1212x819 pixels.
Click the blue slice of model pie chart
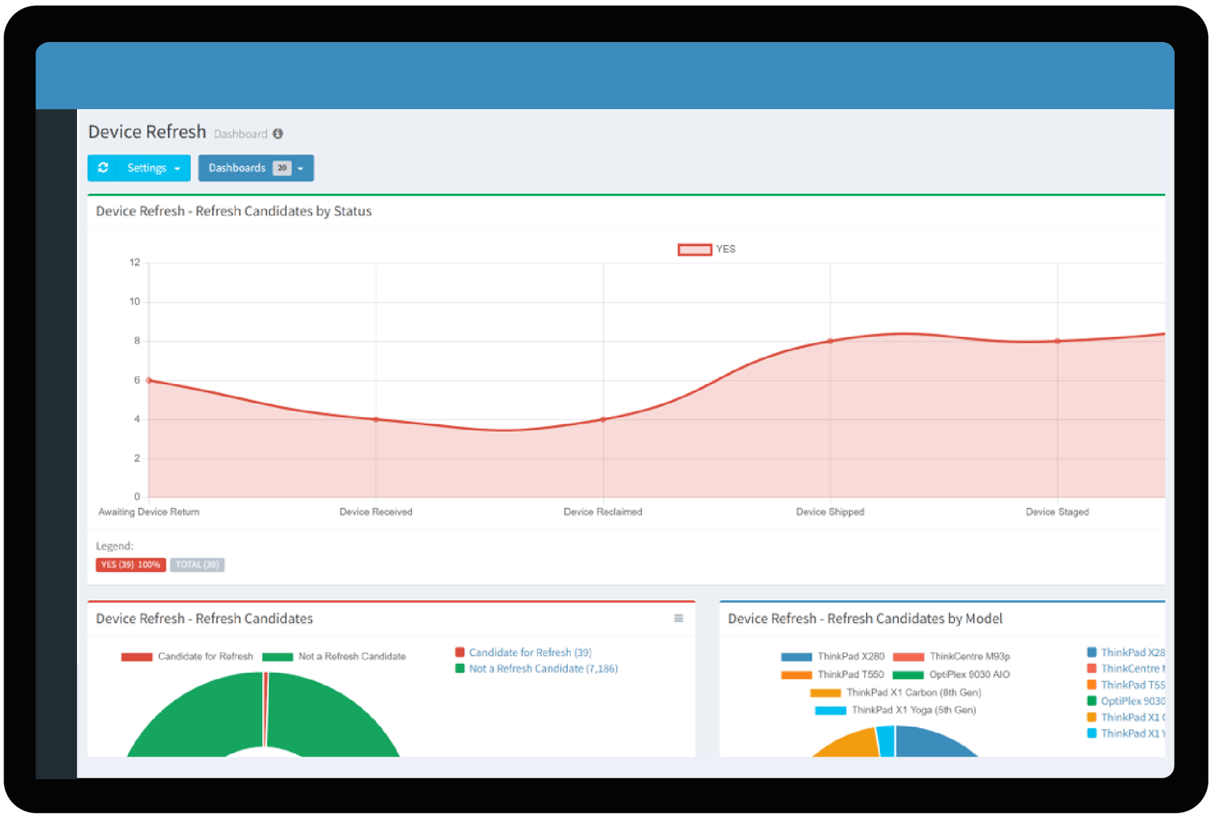(x=927, y=743)
